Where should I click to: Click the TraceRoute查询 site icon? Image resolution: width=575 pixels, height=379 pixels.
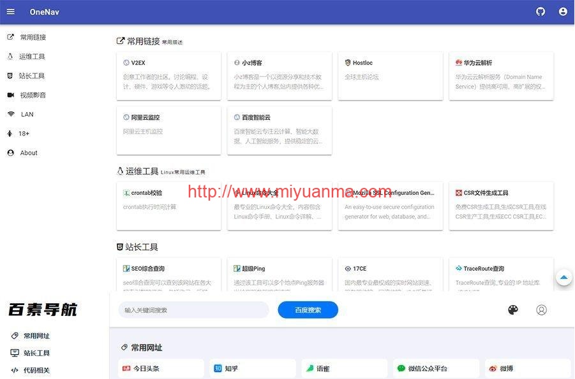(458, 268)
